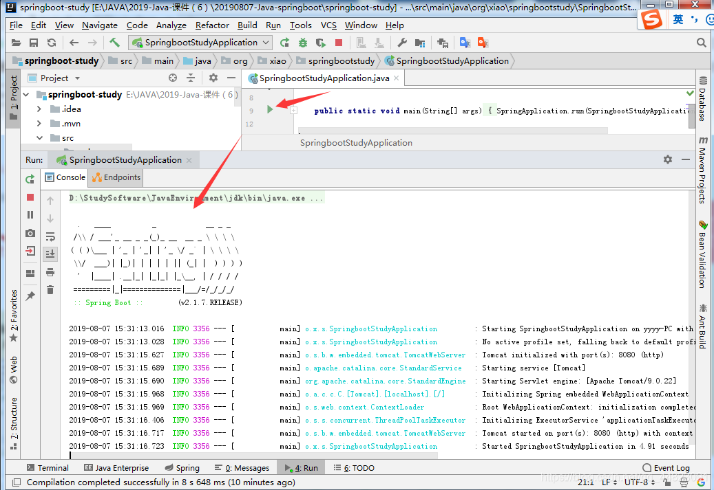This screenshot has height=490, width=714.
Task: Toggle the Maven Projects side panel
Action: pos(702,170)
